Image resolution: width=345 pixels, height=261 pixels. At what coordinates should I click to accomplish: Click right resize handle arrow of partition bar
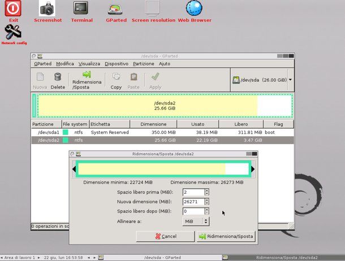pos(253,169)
